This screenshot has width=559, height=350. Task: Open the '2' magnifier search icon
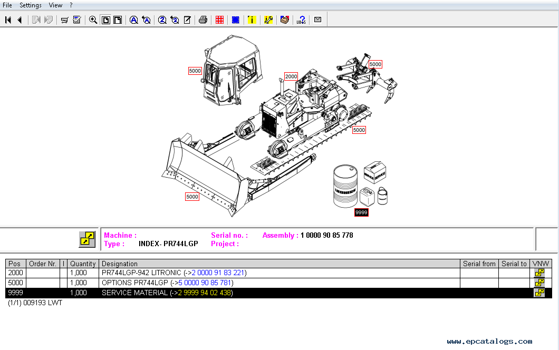pyautogui.click(x=162, y=20)
